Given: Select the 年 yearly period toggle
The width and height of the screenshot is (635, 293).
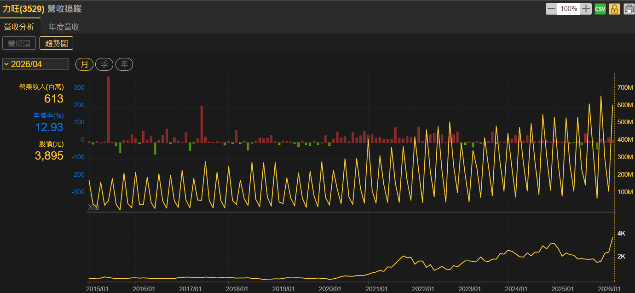Looking at the screenshot, I should point(124,64).
